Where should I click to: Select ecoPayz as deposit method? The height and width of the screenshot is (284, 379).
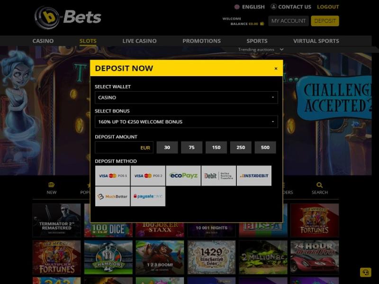click(183, 175)
